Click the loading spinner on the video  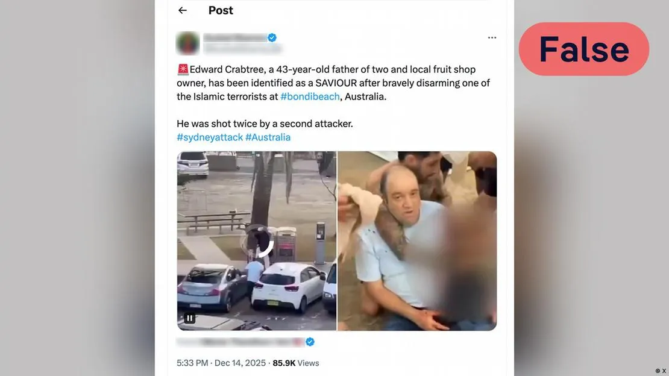tap(257, 241)
